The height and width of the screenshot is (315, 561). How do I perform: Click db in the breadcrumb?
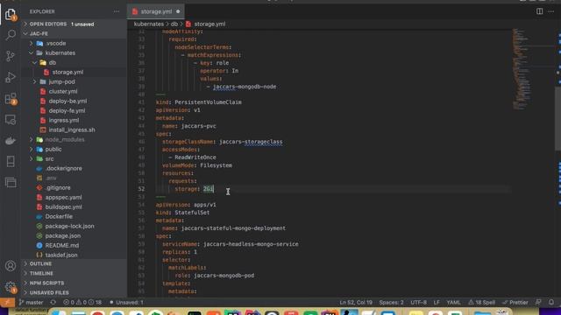coord(174,24)
